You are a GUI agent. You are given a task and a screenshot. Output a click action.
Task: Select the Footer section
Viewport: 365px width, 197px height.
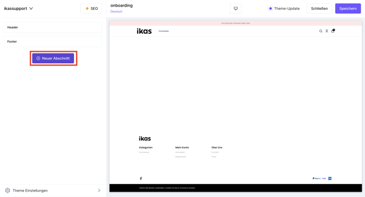click(x=53, y=41)
